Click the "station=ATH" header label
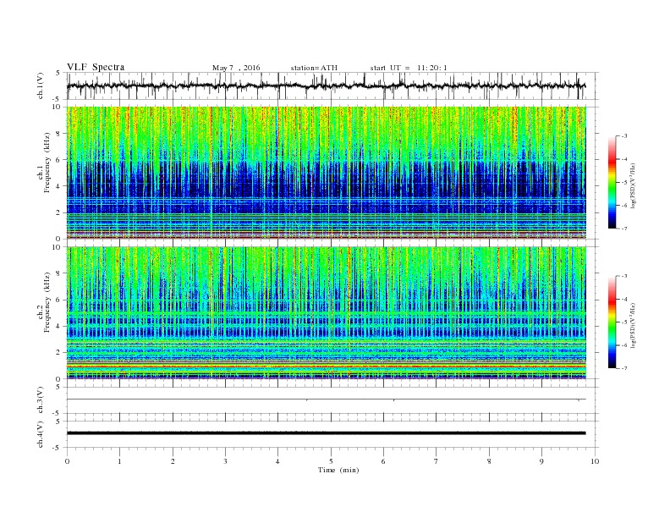This screenshot has height=518, width=670. coord(314,68)
